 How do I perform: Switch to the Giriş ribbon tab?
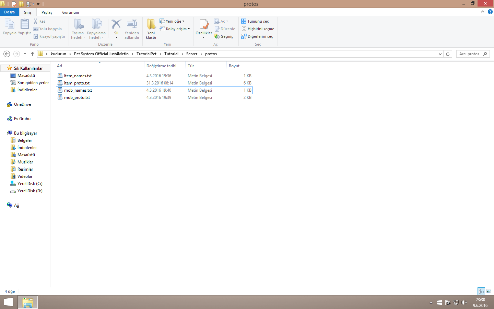[x=28, y=12]
